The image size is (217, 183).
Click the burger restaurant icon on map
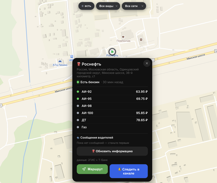pyautogui.click(x=141, y=40)
